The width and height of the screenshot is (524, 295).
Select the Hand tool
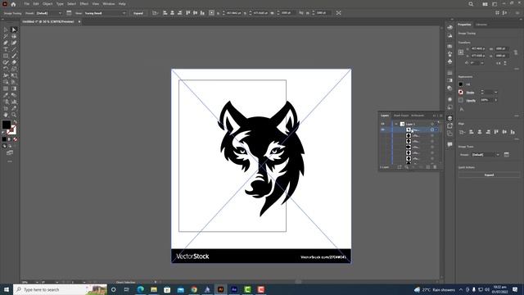click(x=6, y=115)
